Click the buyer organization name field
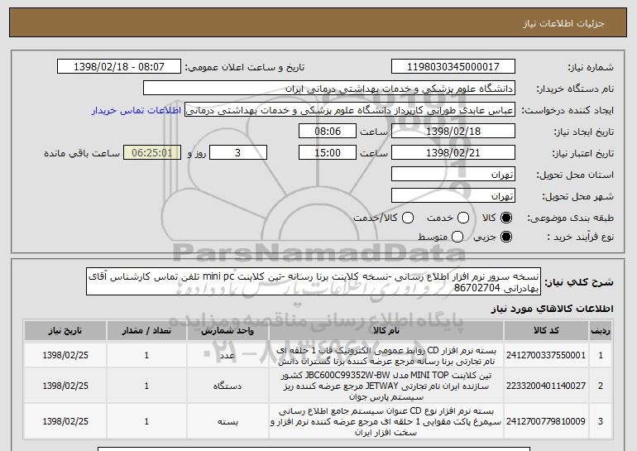This screenshot has height=451, width=637. point(329,89)
